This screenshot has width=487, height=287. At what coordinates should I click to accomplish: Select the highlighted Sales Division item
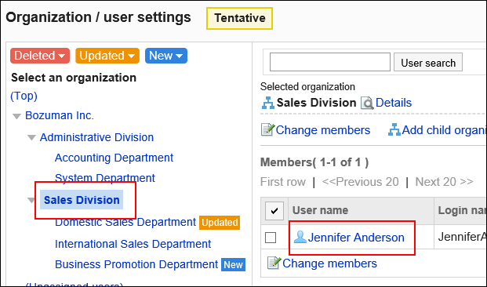pyautogui.click(x=82, y=200)
